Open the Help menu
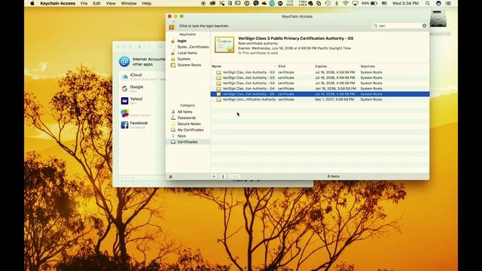The height and width of the screenshot is (271, 482). tap(147, 3)
